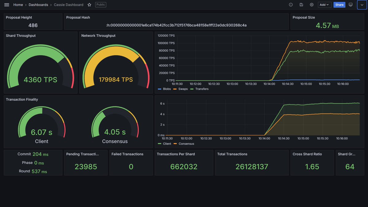Click the Public badge
368x207 pixels.
coord(101,5)
